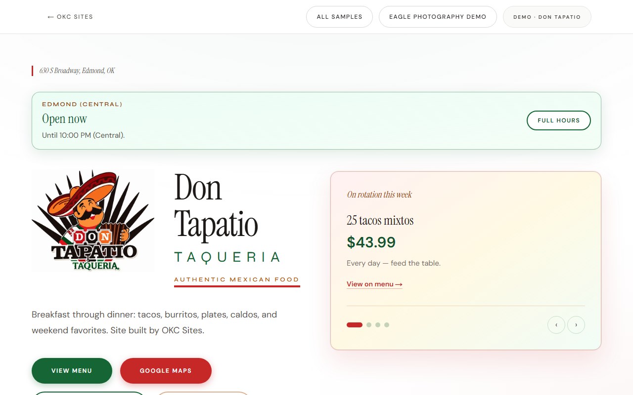This screenshot has height=395, width=633.
Task: Click 'On rotation this week' heading
Action: 379,195
